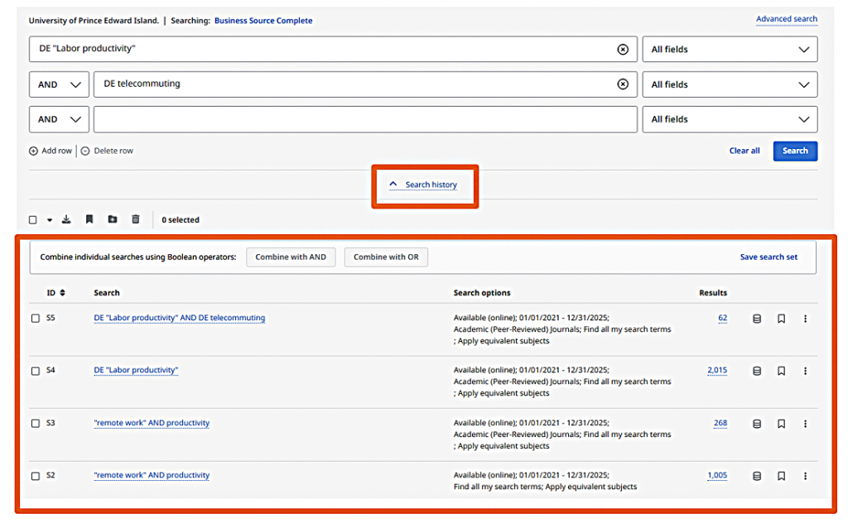The height and width of the screenshot is (523, 848).
Task: Click the Add row plus icon
Action: (x=33, y=151)
